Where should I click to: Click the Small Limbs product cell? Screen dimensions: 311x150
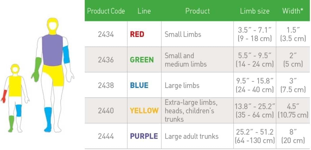coord(183,34)
